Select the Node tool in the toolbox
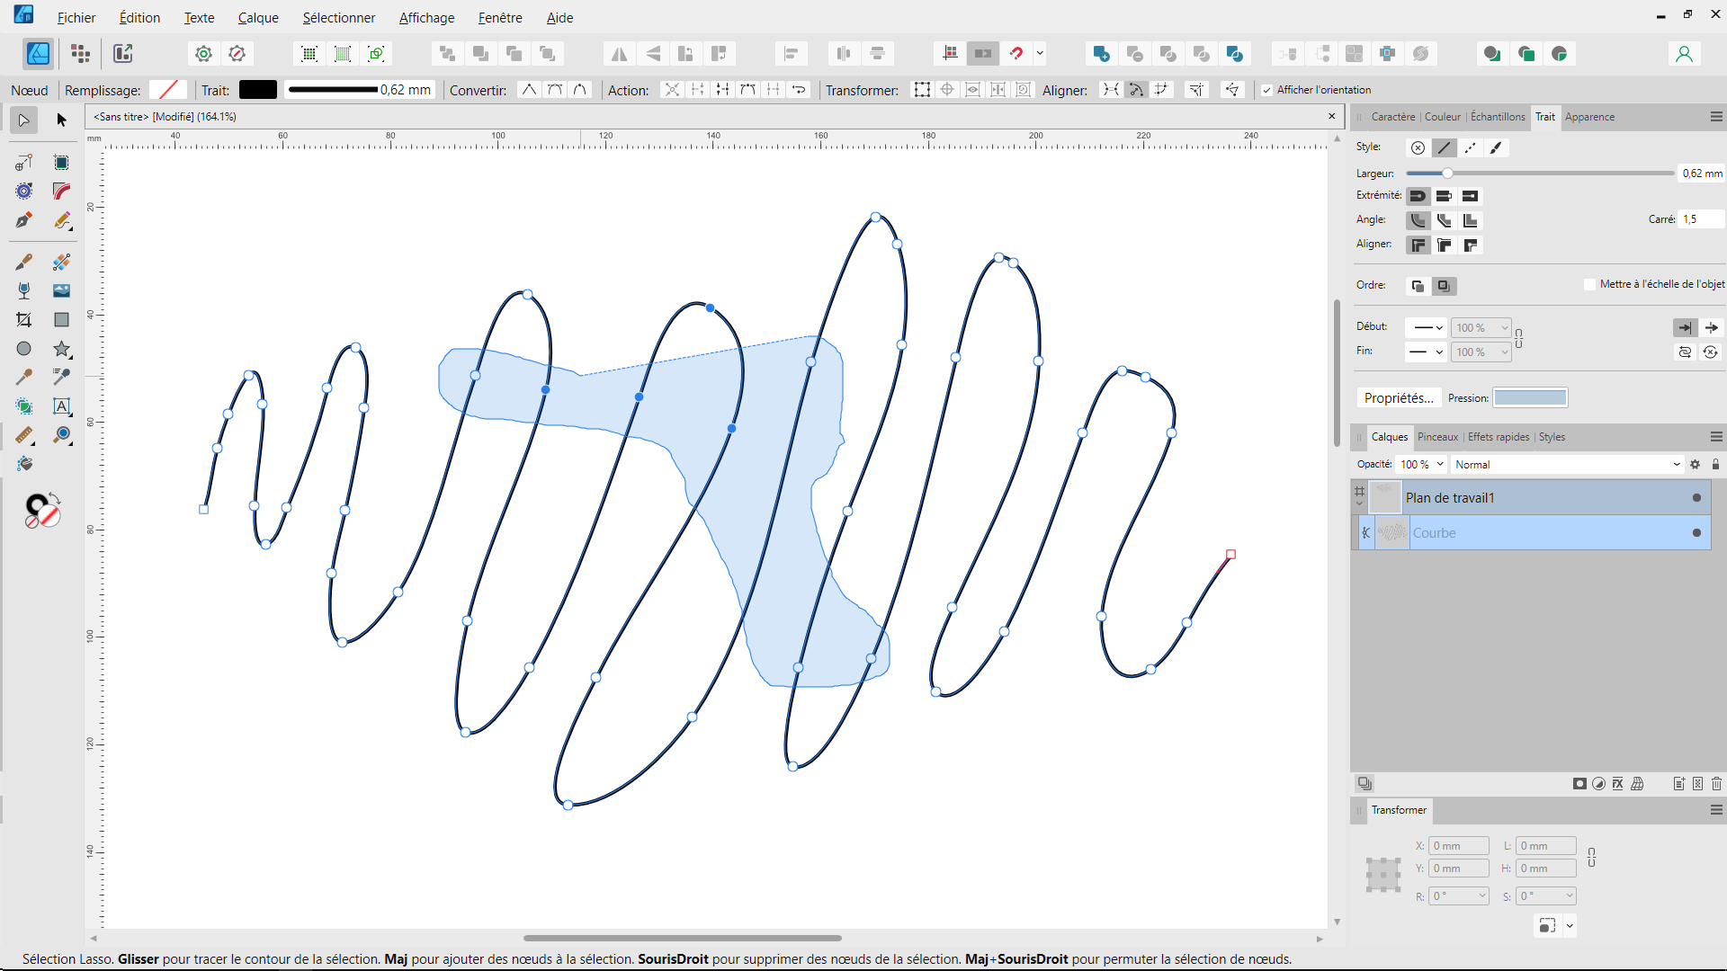Screen dimensions: 1727x971 coord(24,120)
